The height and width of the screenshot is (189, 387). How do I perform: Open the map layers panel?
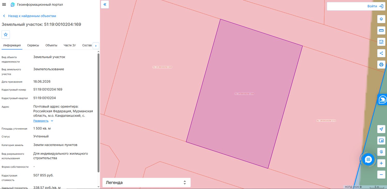point(381,19)
